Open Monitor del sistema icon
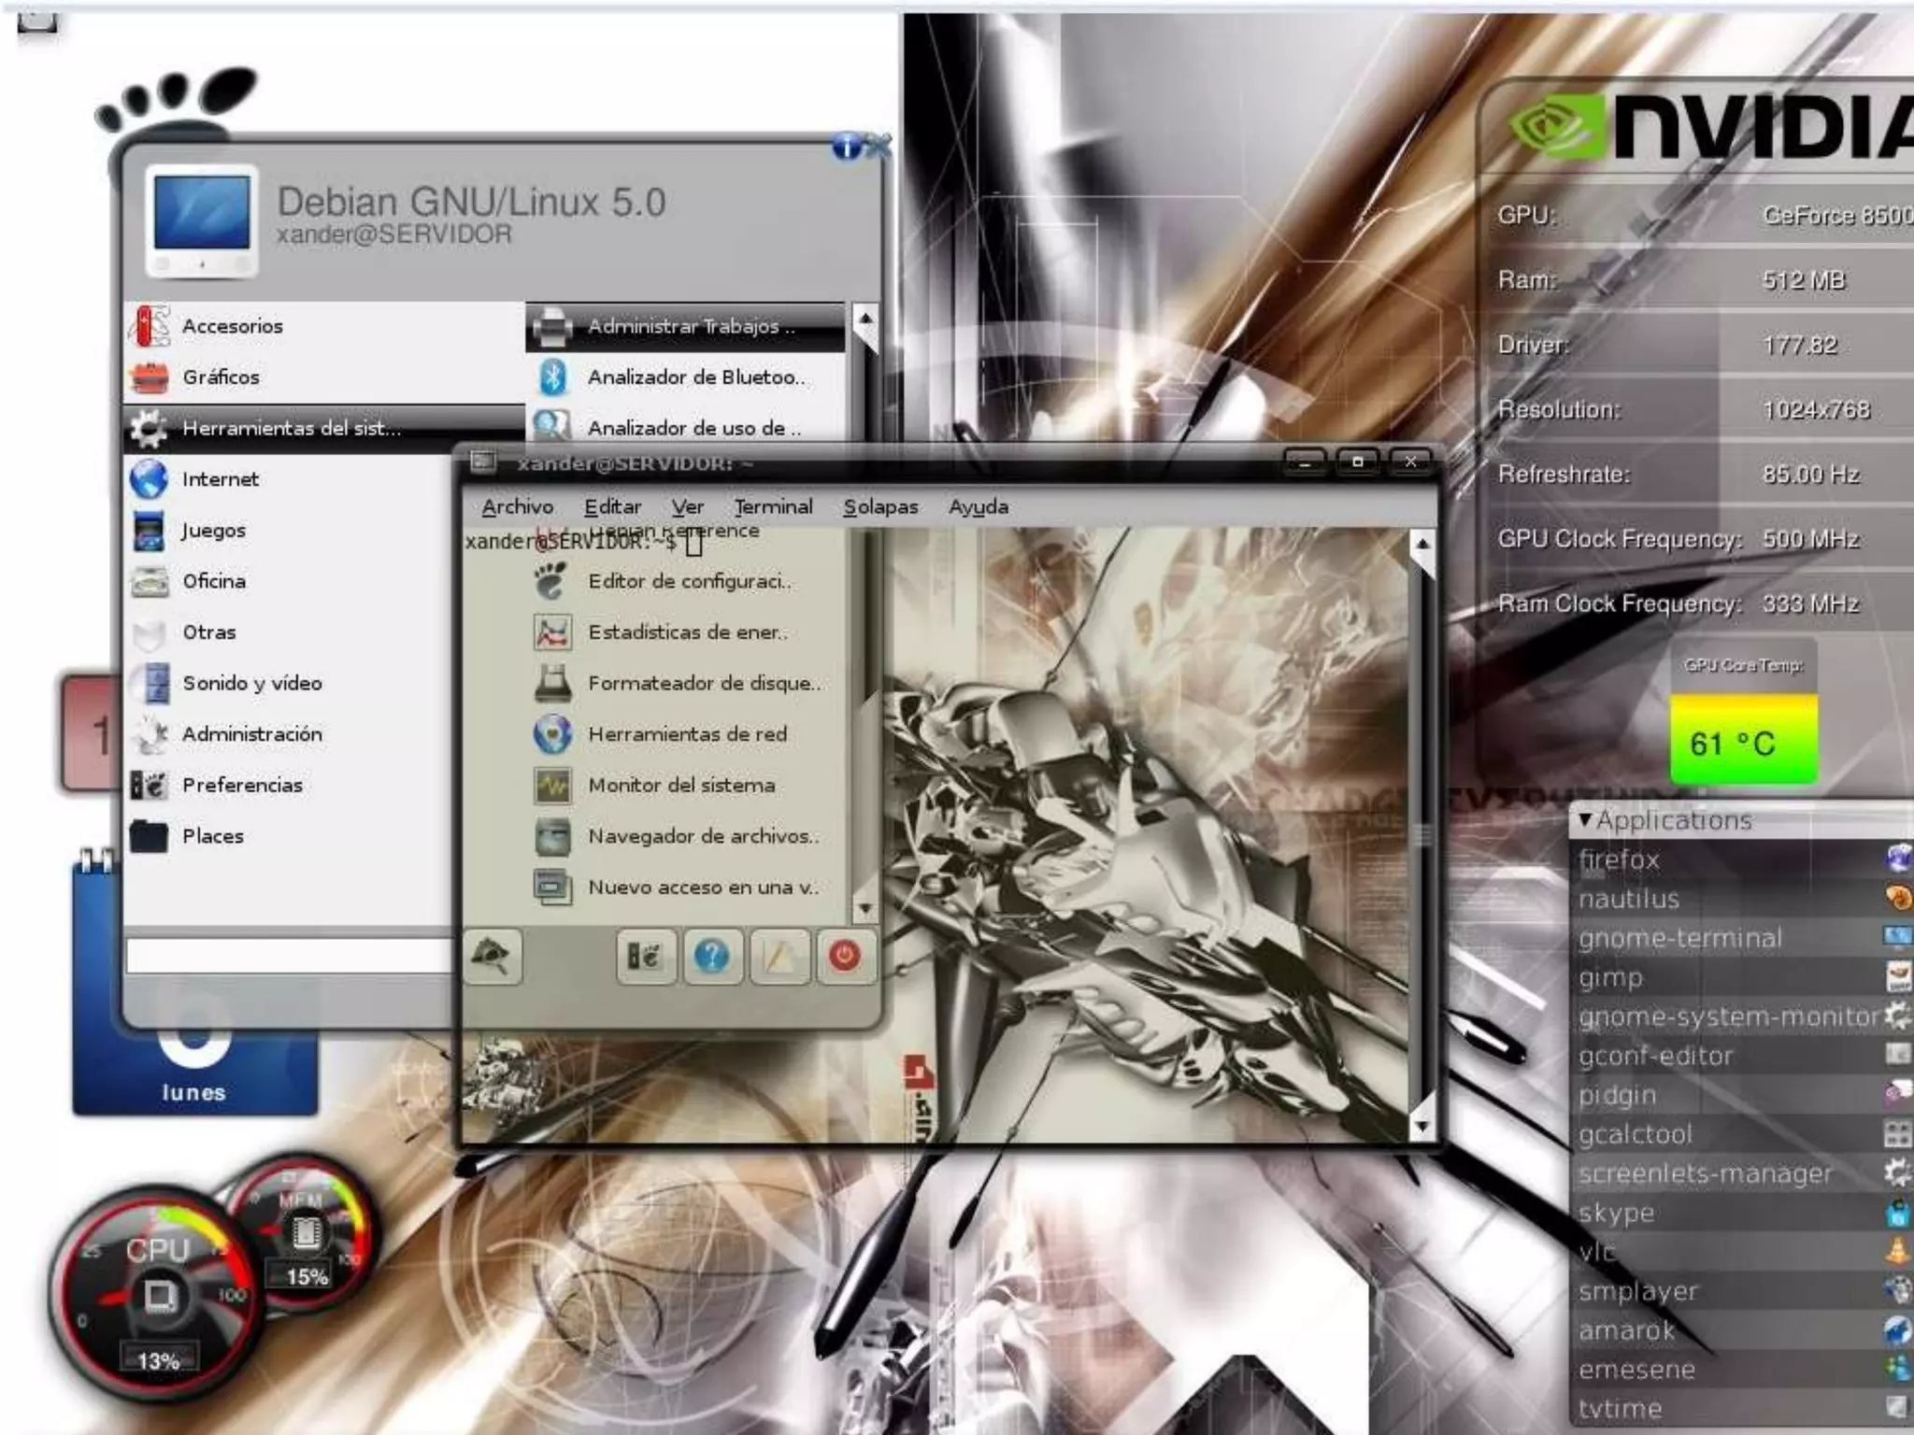This screenshot has width=1914, height=1435. pyautogui.click(x=552, y=785)
